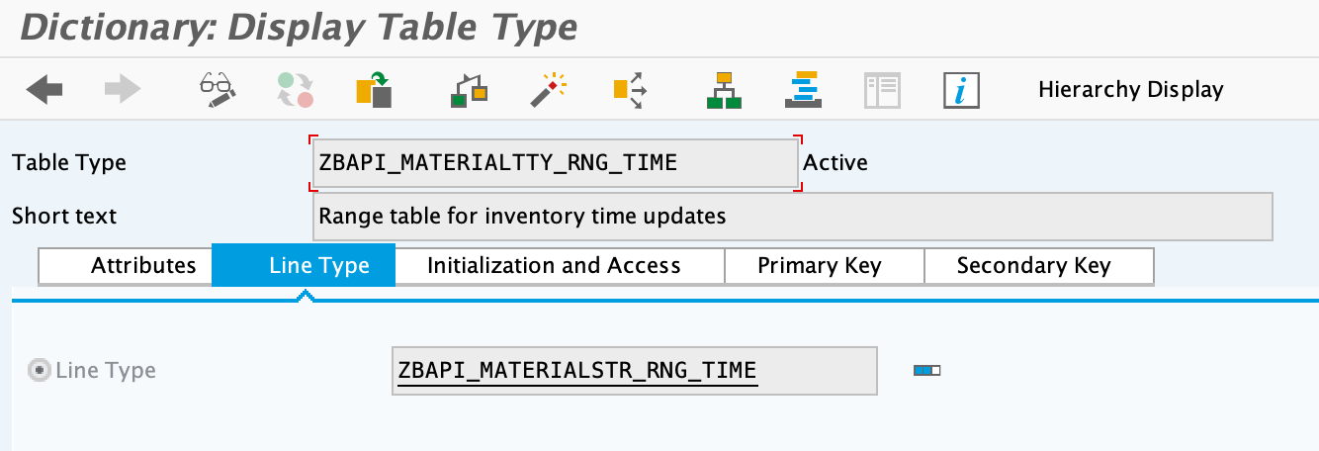Toggle Display/Change mode with glasses-pencil icon

point(217,90)
